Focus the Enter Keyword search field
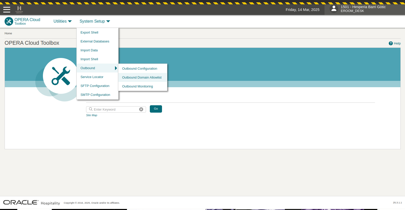This screenshot has height=210, width=405. click(116, 109)
